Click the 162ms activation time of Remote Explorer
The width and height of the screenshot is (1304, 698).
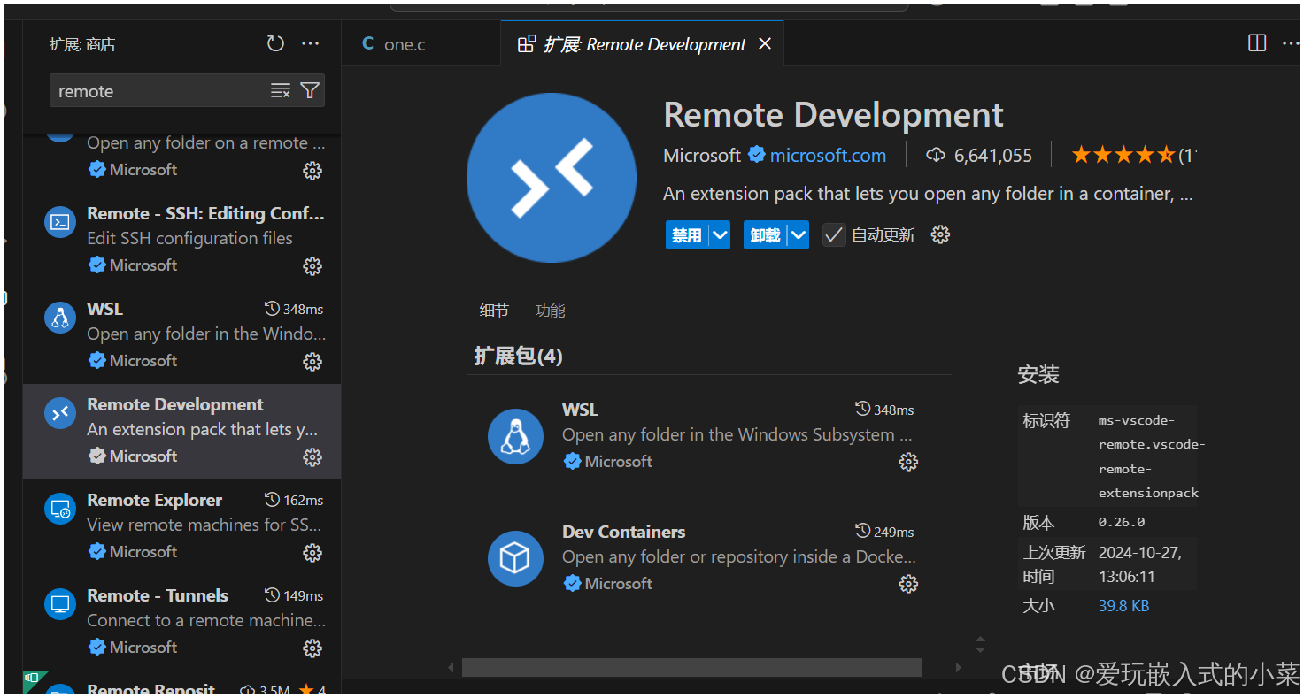click(x=294, y=500)
